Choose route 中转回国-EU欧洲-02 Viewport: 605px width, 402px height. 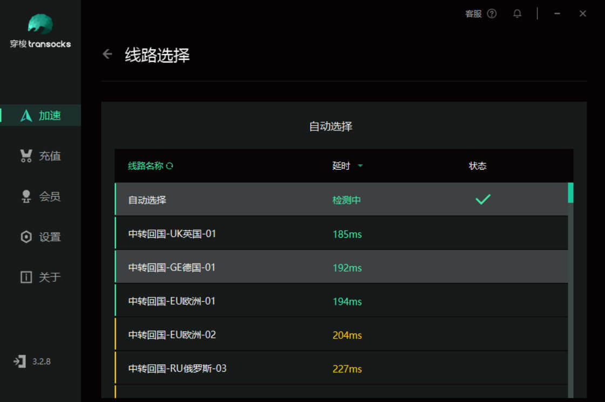[x=342, y=334]
